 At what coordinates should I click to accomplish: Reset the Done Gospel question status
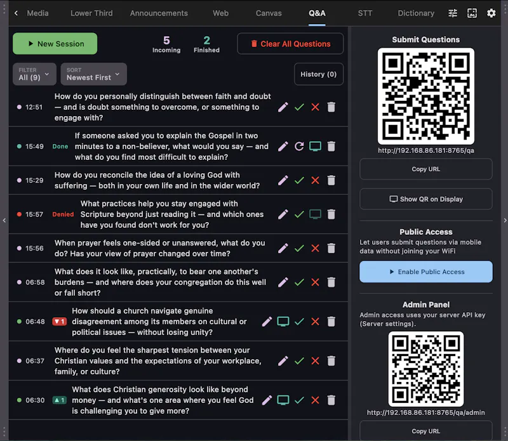coord(299,147)
